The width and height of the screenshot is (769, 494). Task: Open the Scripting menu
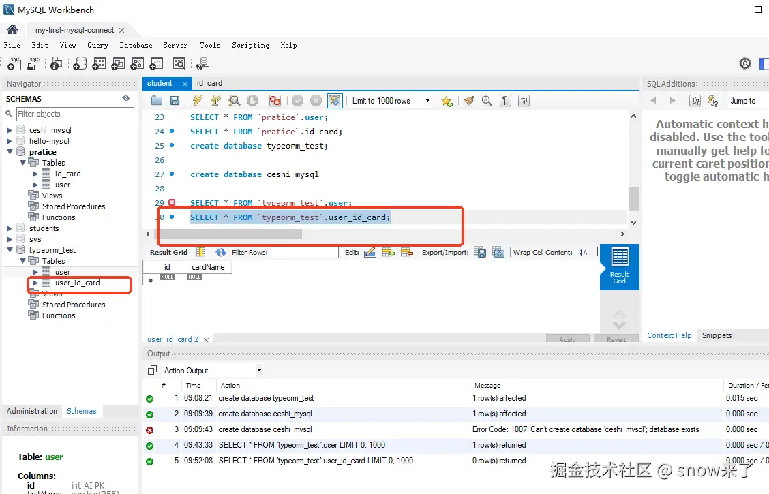pos(251,45)
